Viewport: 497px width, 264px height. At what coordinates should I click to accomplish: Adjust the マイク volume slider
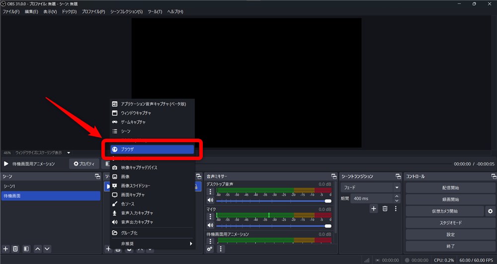coord(274,226)
